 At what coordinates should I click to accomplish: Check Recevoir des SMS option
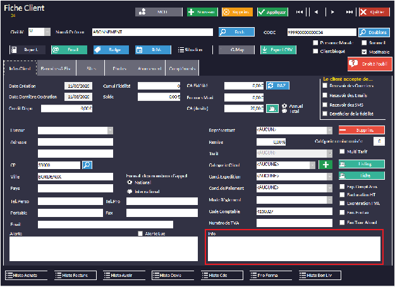click(x=325, y=104)
